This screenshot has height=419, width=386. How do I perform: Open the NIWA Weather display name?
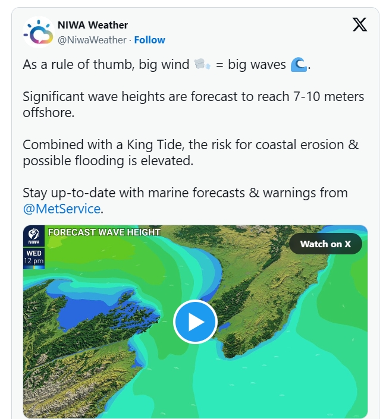pos(93,25)
